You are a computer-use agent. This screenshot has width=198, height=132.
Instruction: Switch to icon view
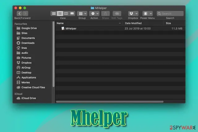(54, 14)
